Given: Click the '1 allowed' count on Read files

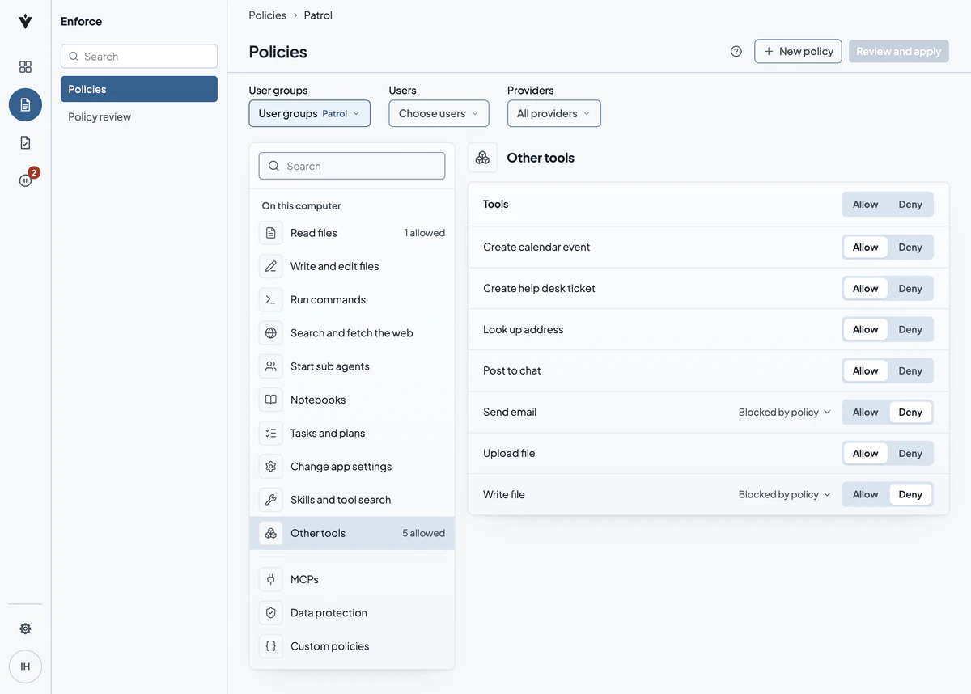Looking at the screenshot, I should (425, 233).
